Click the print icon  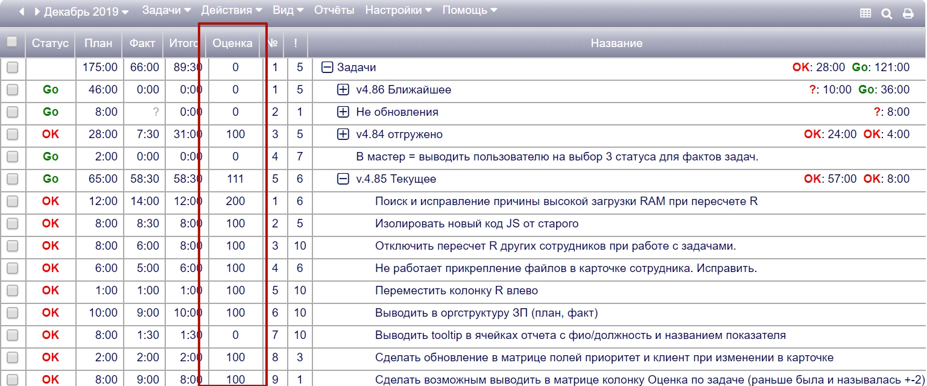point(908,13)
